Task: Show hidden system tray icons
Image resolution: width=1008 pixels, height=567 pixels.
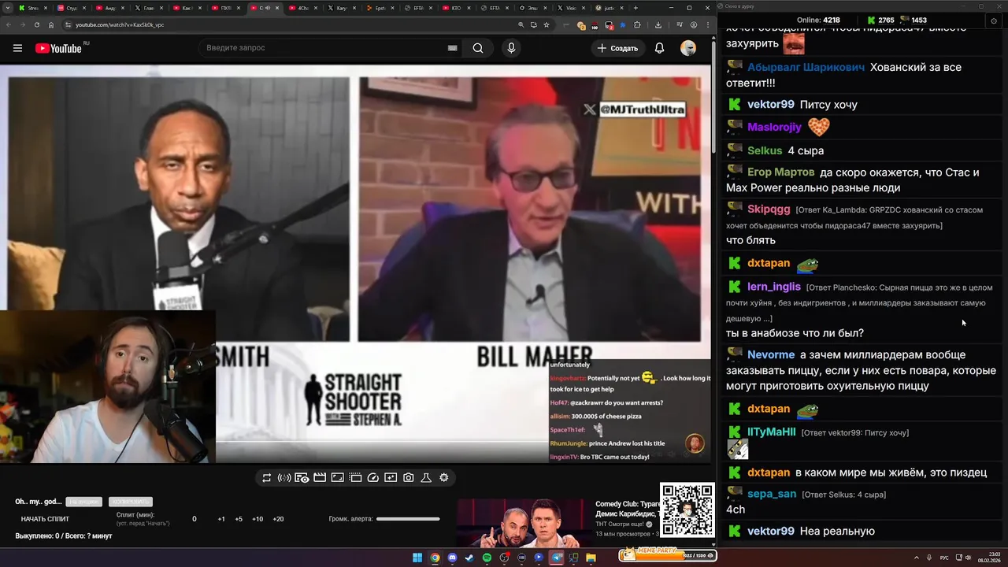Action: [918, 558]
